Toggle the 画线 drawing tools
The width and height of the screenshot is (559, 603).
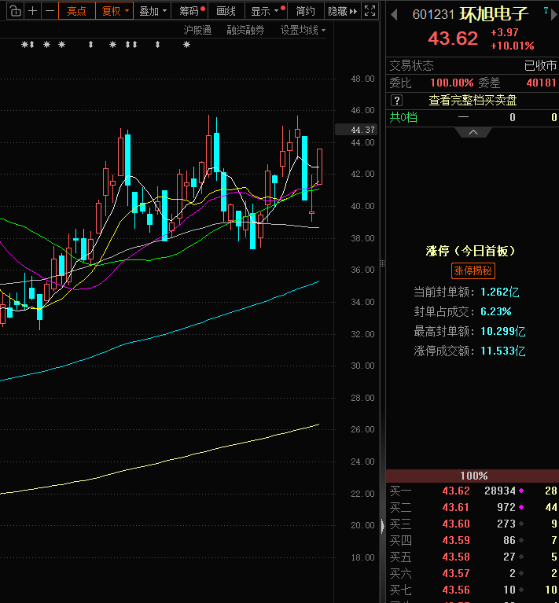pos(226,11)
